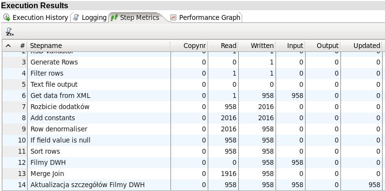The width and height of the screenshot is (385, 191).
Task: Open the Performance Graph tab
Action: pos(205,17)
